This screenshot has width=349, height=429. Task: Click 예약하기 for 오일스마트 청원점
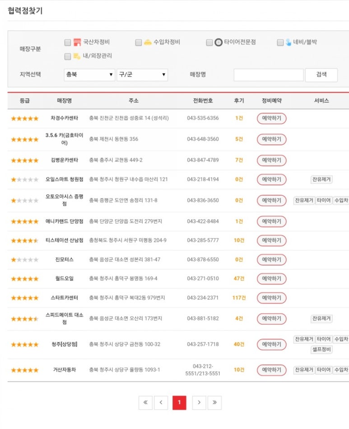point(271,180)
